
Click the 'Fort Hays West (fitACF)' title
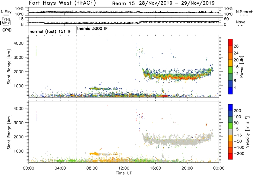click(62, 3)
